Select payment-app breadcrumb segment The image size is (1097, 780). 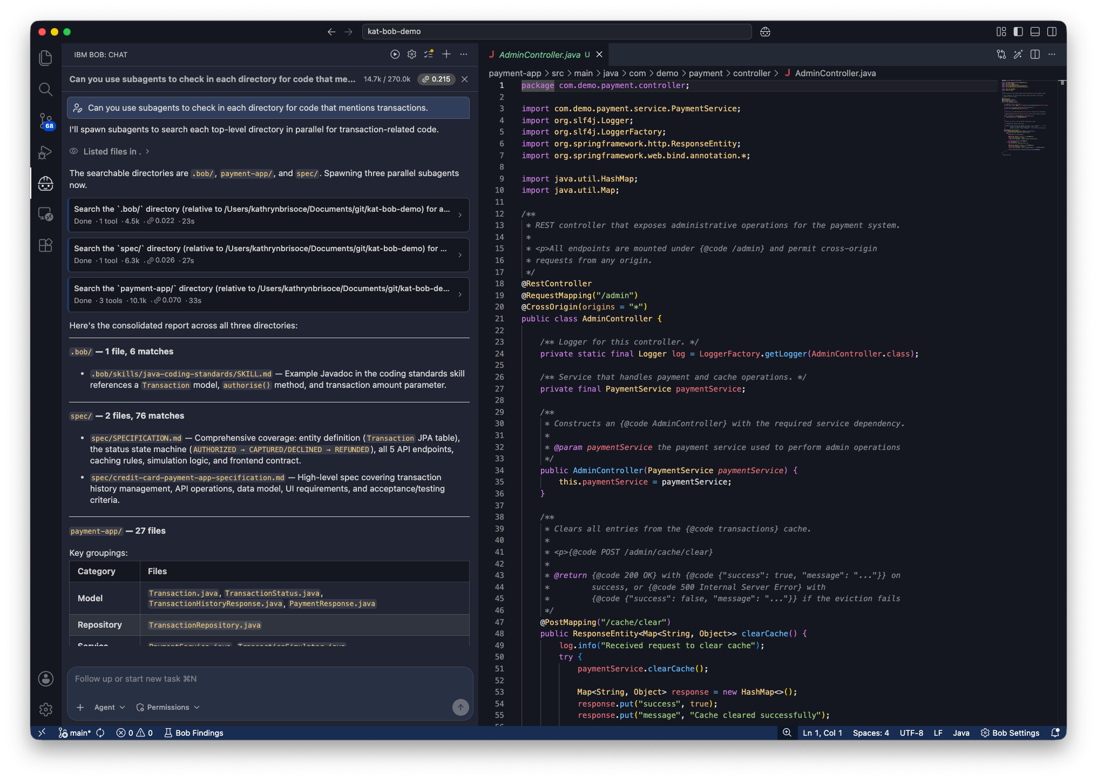pos(514,73)
